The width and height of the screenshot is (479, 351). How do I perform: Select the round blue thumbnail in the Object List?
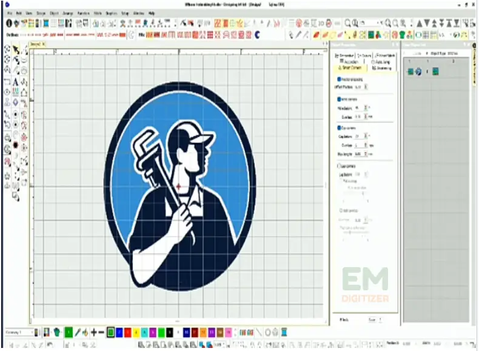coord(418,72)
